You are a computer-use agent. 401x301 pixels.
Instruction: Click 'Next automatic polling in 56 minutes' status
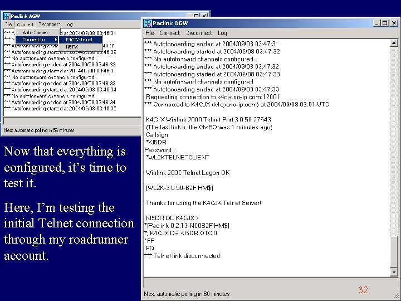(x=39, y=130)
